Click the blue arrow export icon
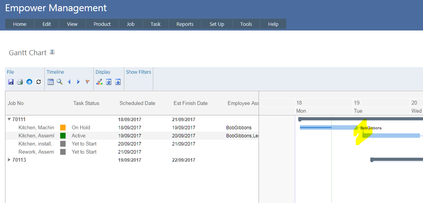The width and height of the screenshot is (423, 203). pyautogui.click(x=29, y=82)
